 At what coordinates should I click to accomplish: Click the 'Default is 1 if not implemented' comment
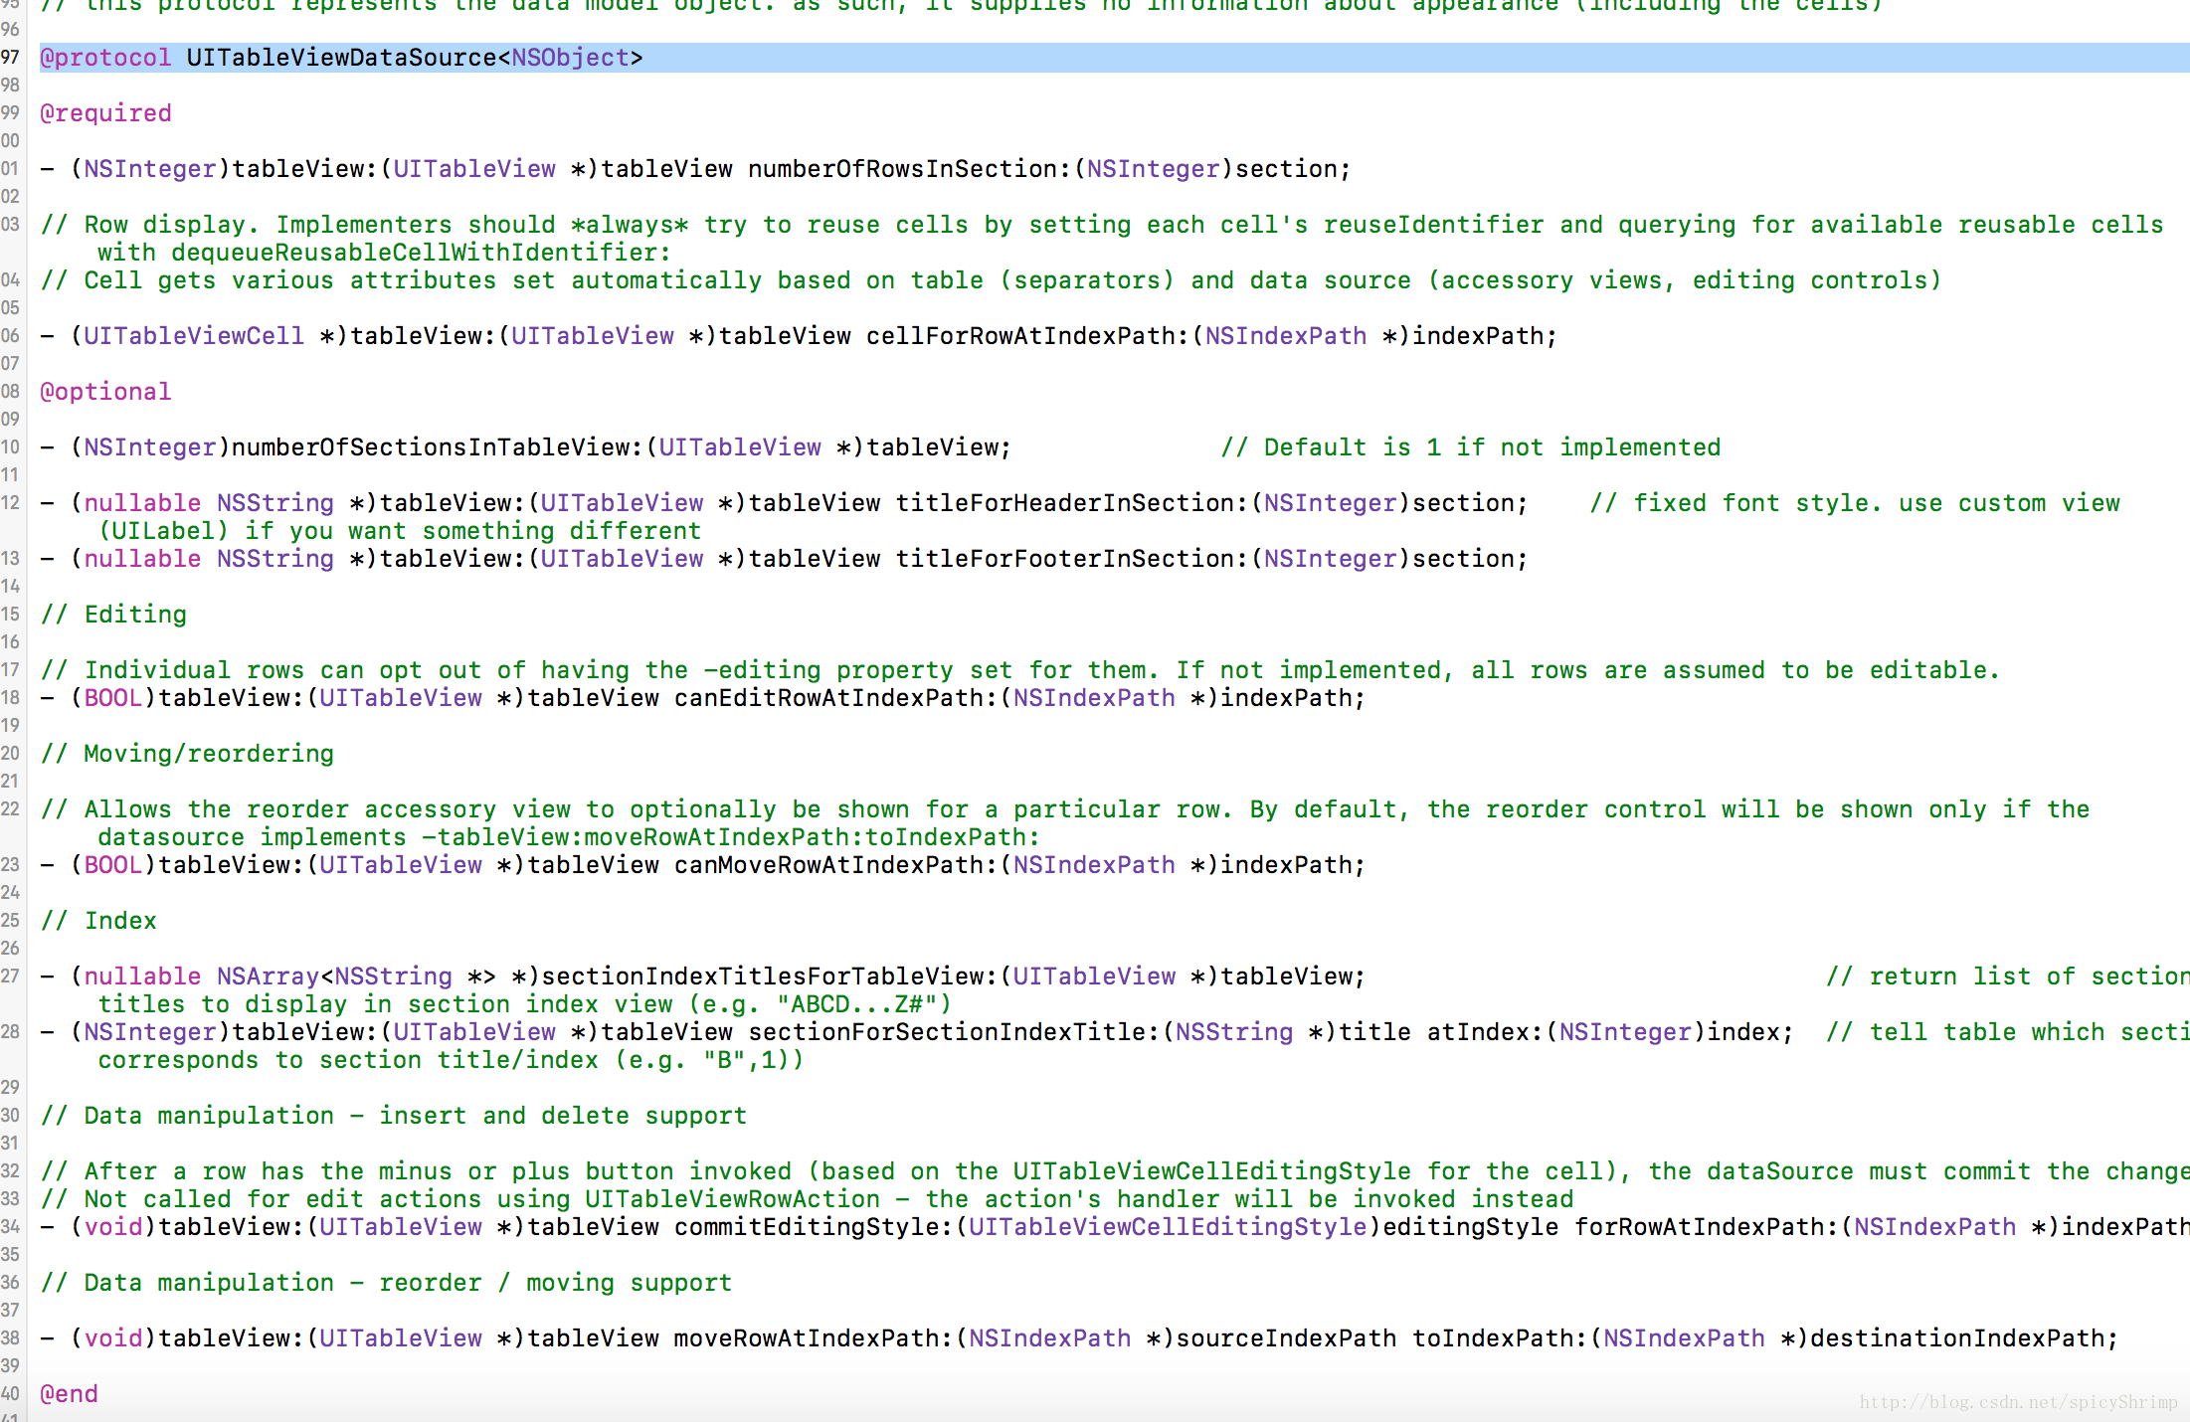(x=1470, y=447)
